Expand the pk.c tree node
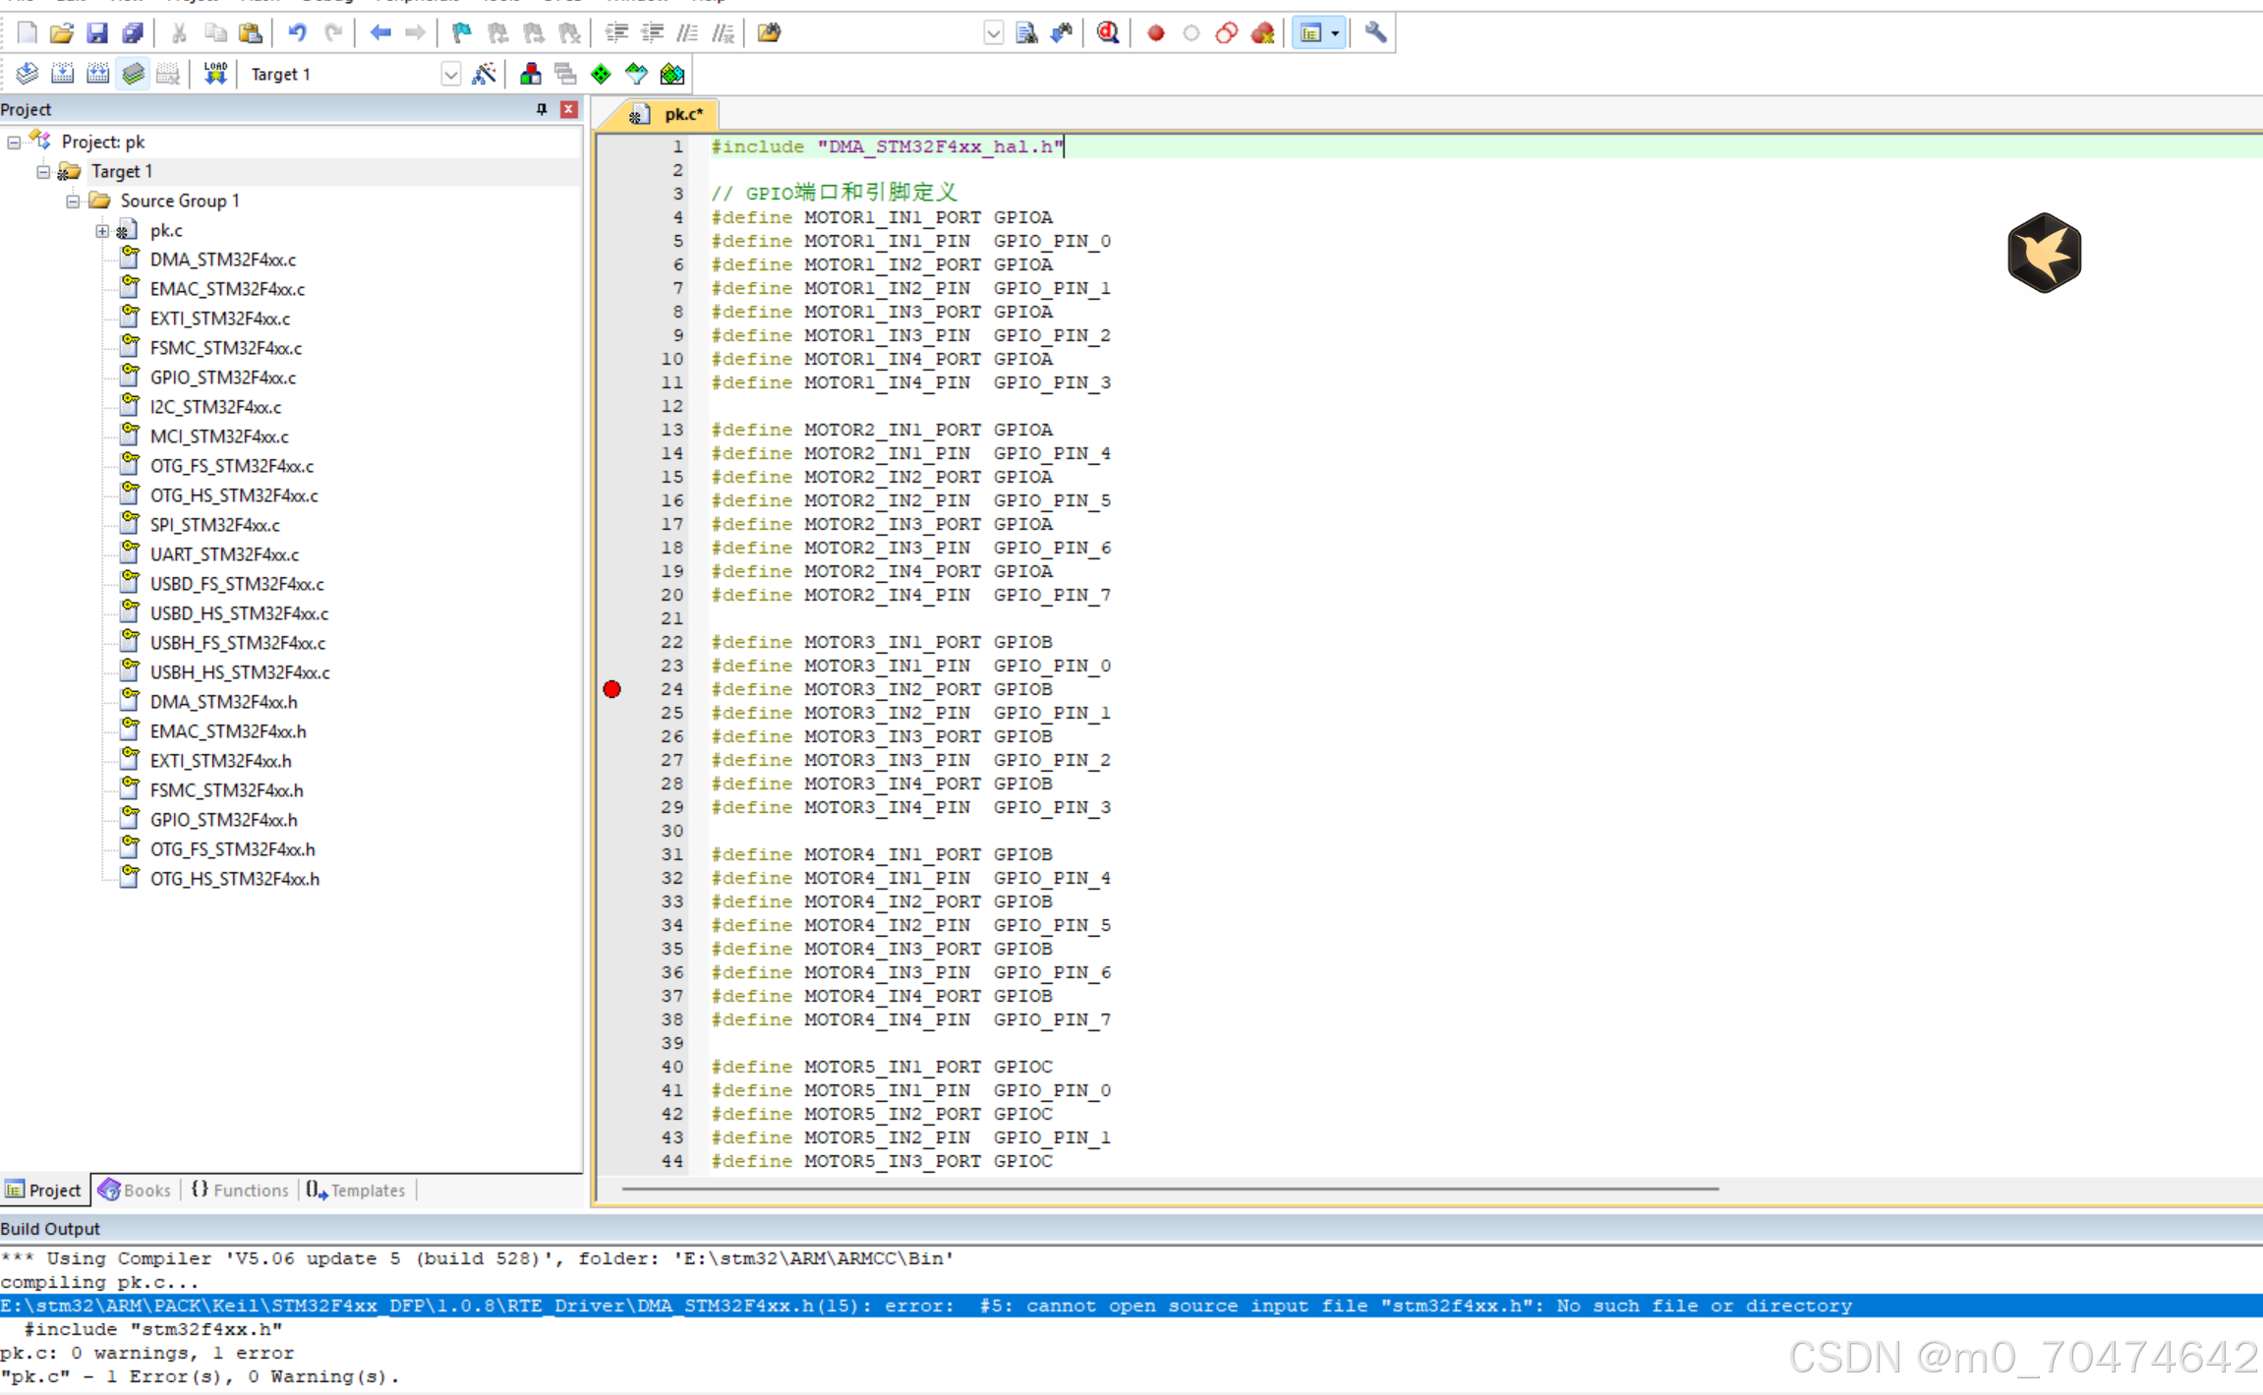 tap(102, 230)
